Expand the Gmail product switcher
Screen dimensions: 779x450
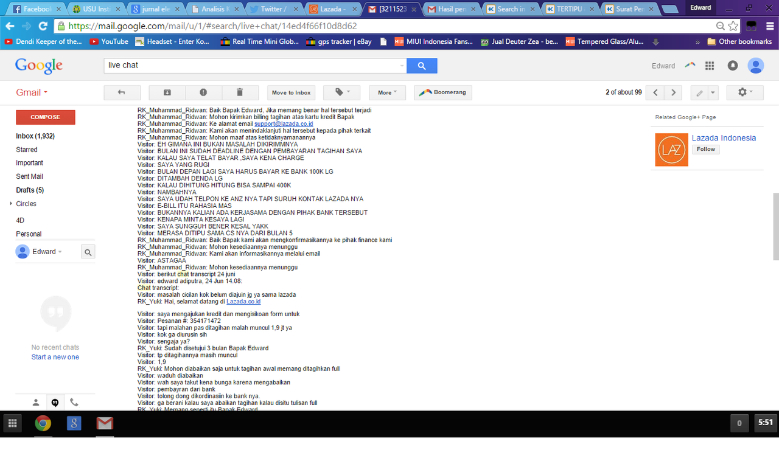coord(32,92)
